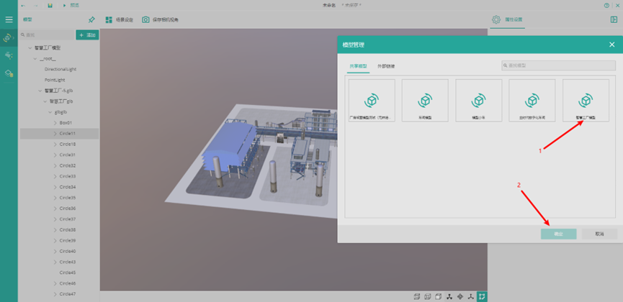Select Circle37 in the tree

[68, 219]
